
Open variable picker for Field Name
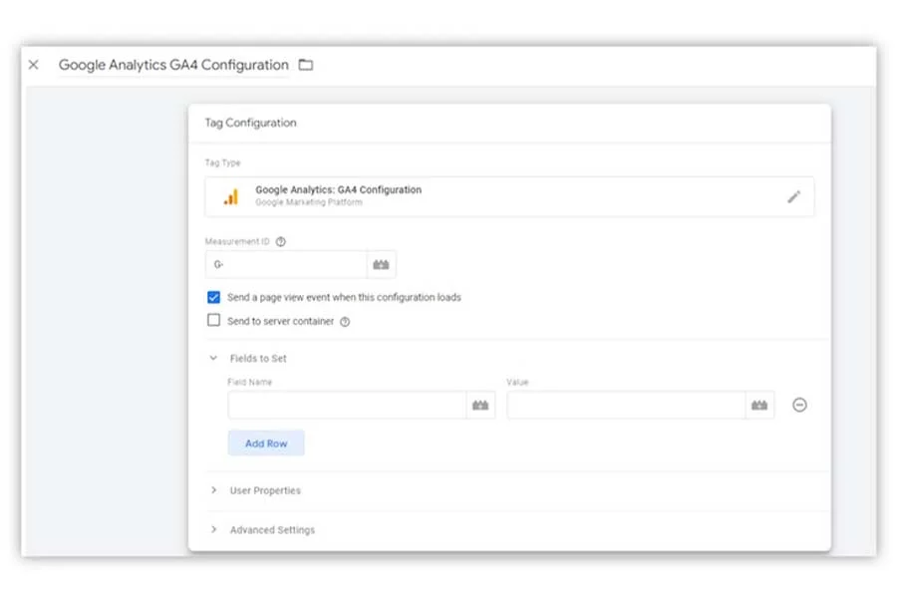(480, 406)
